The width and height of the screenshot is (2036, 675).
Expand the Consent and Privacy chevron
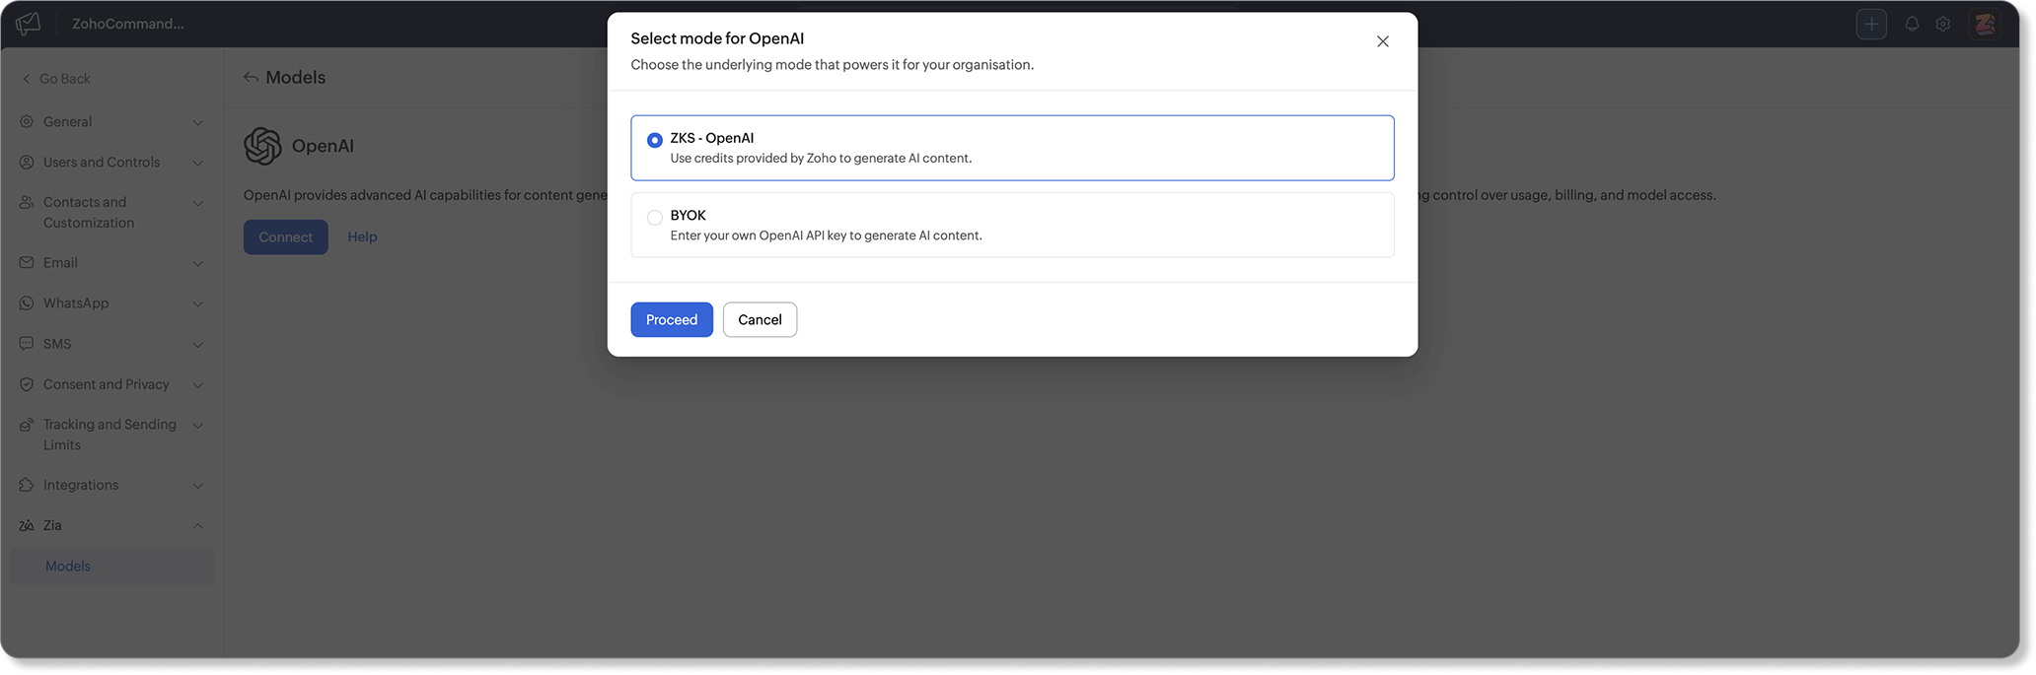pos(198,385)
